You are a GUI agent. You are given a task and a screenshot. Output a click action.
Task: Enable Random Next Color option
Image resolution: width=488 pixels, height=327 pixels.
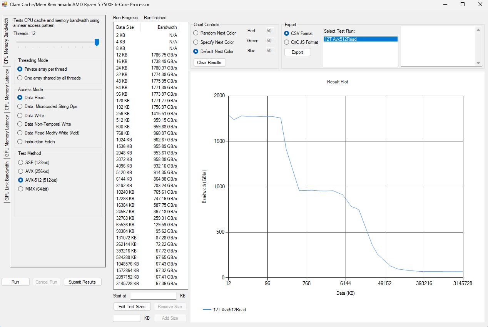pos(215,33)
